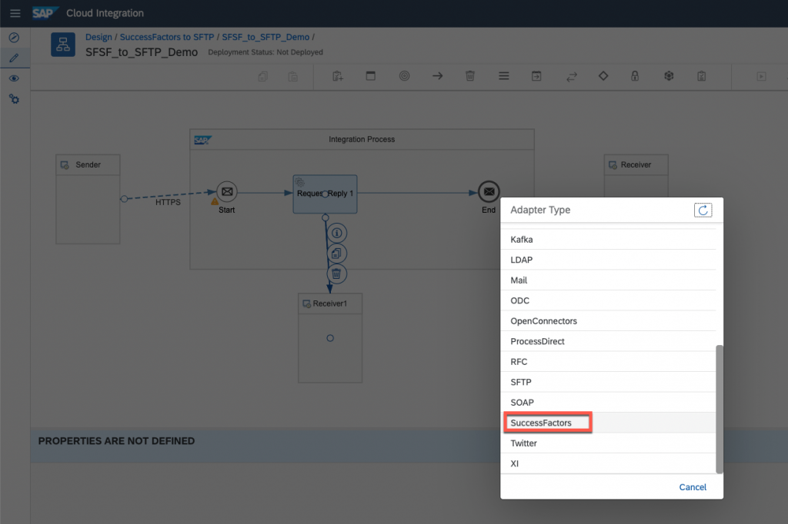Choose Mail adapter type
Image resolution: width=788 pixels, height=524 pixels.
(608, 280)
